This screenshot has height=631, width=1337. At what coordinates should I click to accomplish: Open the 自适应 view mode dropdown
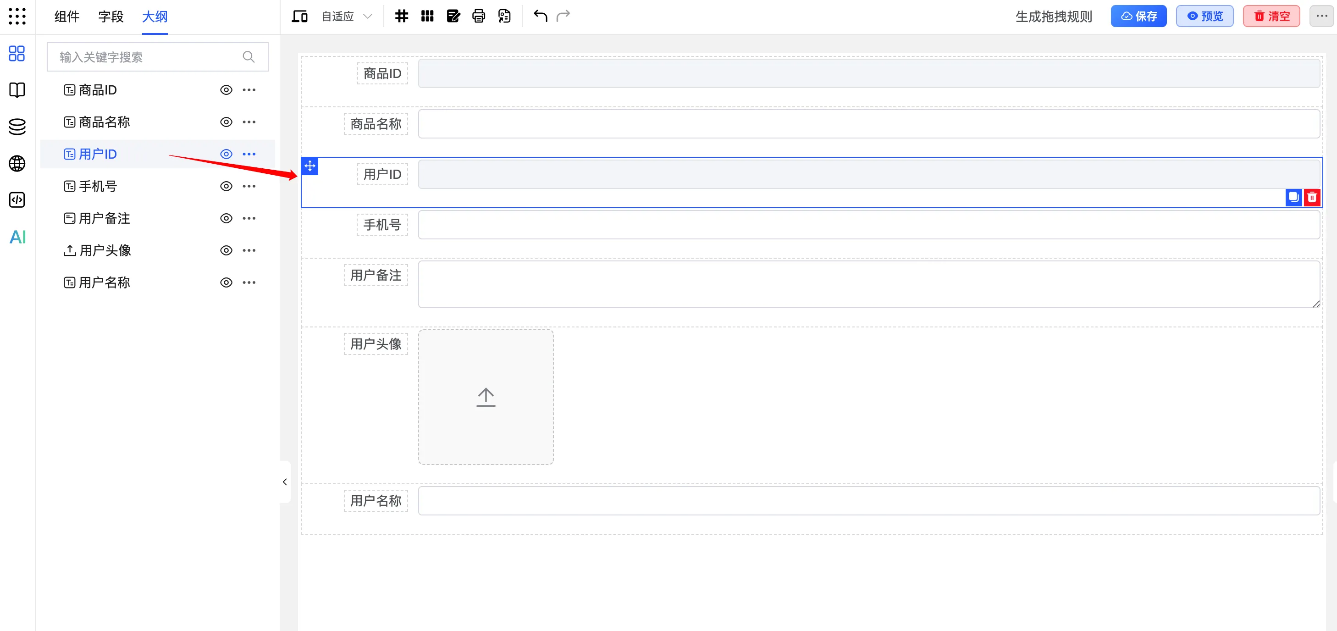tap(345, 16)
